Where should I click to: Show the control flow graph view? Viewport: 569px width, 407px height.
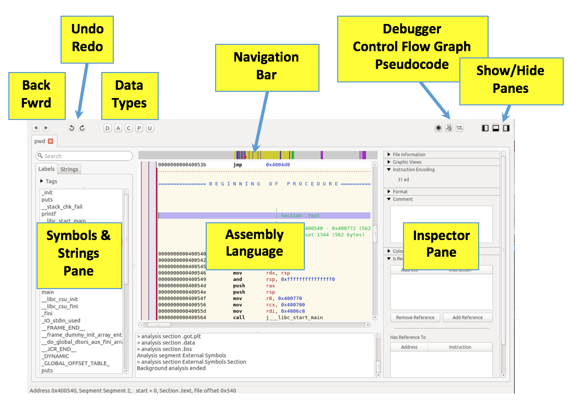[449, 128]
